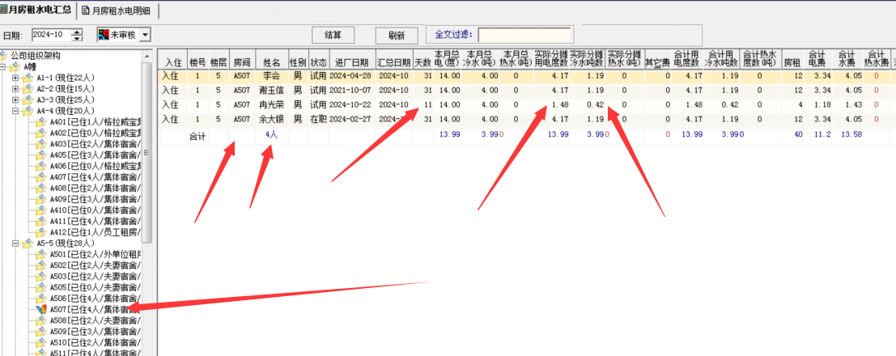Click the 全文过滤 text input field
Viewport: 896px width, 356px height.
524,35
